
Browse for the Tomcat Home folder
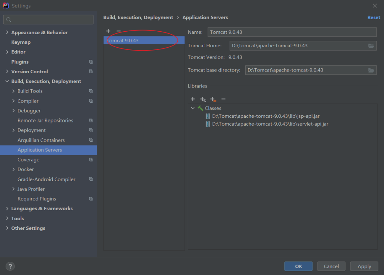point(371,46)
